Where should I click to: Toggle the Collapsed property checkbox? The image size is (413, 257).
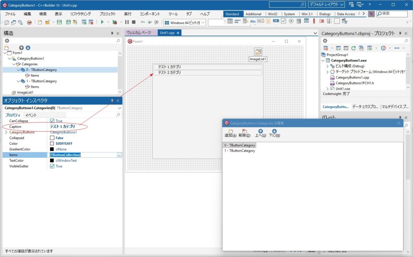(x=52, y=138)
